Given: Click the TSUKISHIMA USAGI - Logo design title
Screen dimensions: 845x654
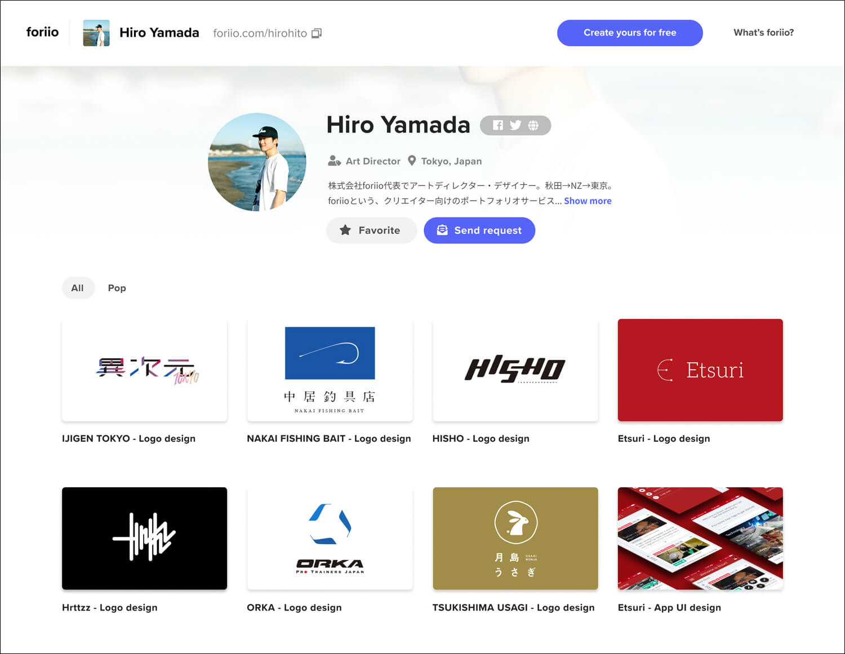Looking at the screenshot, I should (x=513, y=608).
